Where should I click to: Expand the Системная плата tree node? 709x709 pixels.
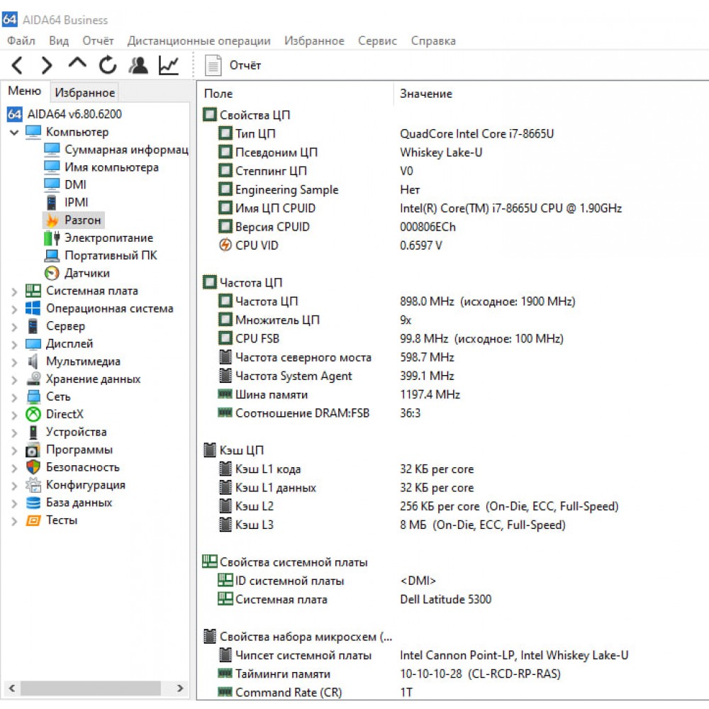tap(14, 291)
